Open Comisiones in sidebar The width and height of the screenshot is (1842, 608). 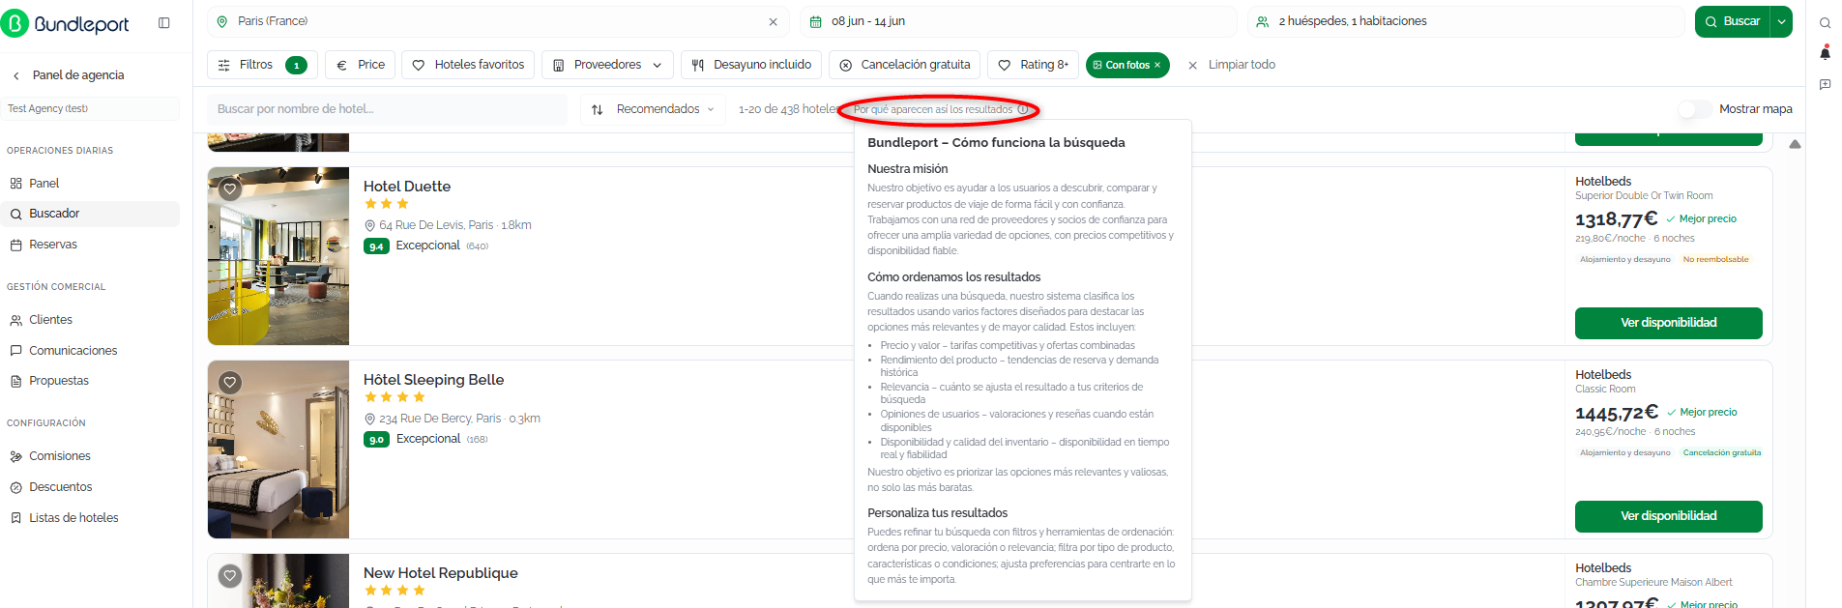coord(90,456)
